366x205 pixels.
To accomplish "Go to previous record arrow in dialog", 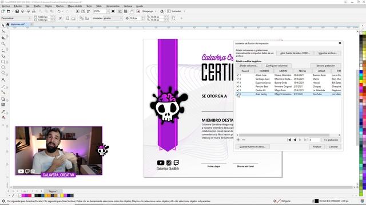I will (x=295, y=140).
